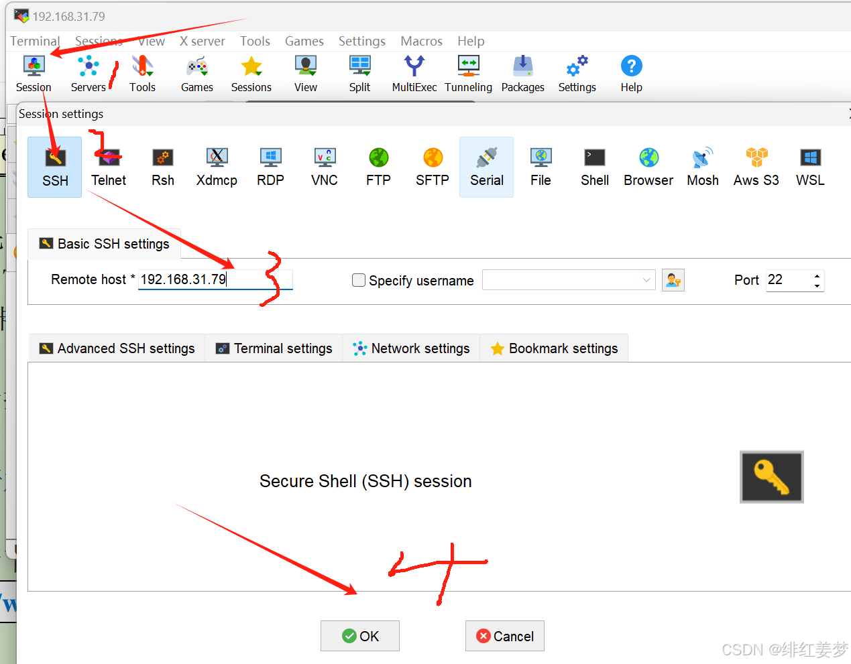Select the Shell session type
Viewport: 851px width, 664px height.
coord(595,167)
